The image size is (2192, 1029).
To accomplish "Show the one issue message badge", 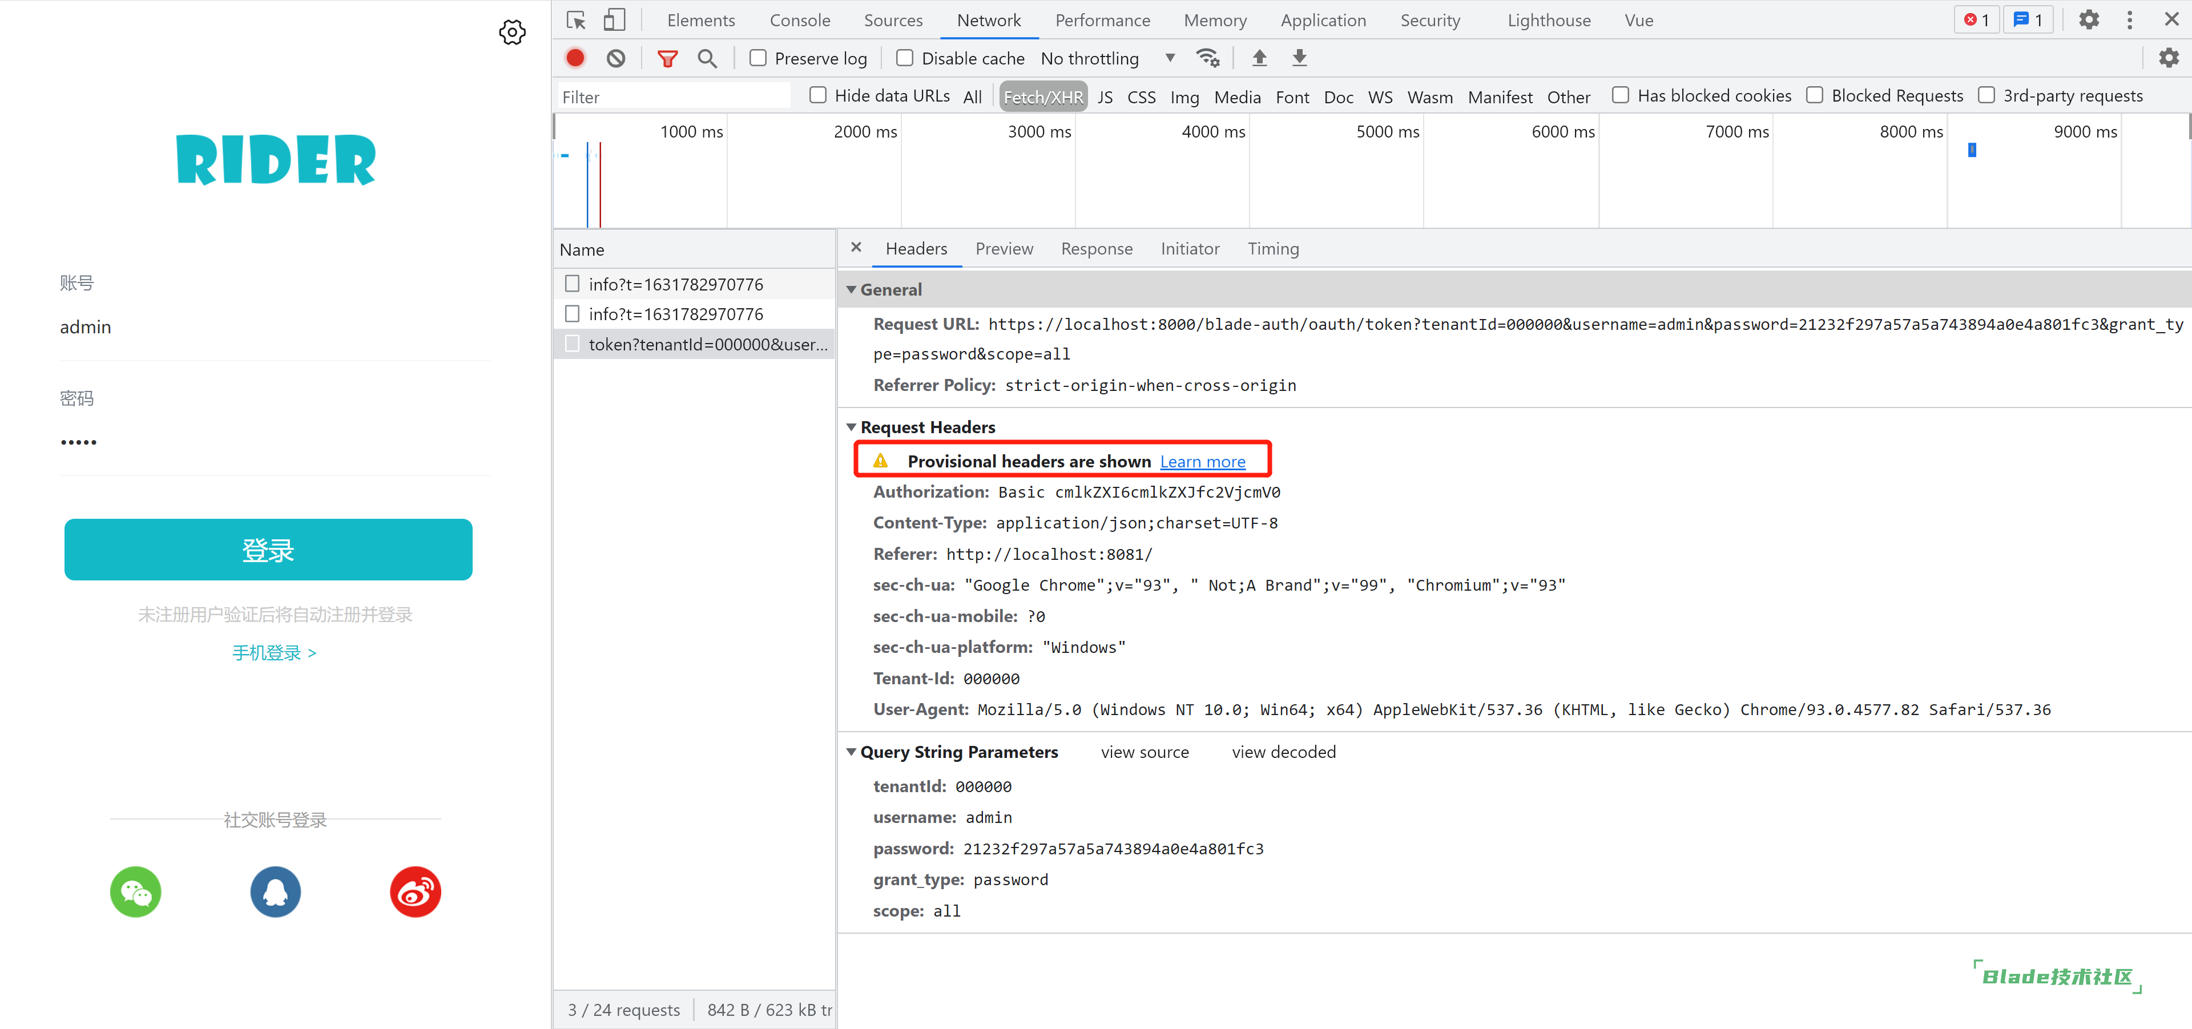I will 2028,19.
